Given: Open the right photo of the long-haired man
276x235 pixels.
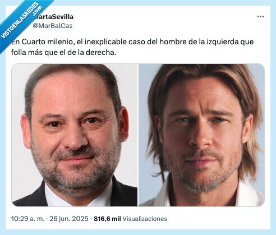Looking at the screenshot, I should click(x=201, y=135).
